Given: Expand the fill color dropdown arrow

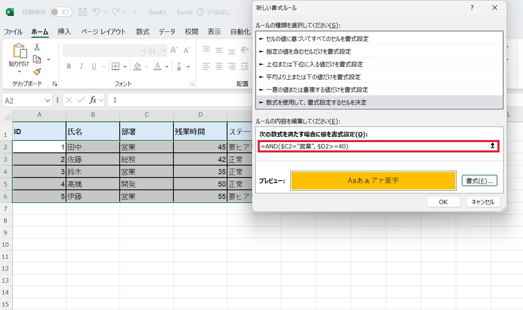Looking at the screenshot, I should 146,66.
